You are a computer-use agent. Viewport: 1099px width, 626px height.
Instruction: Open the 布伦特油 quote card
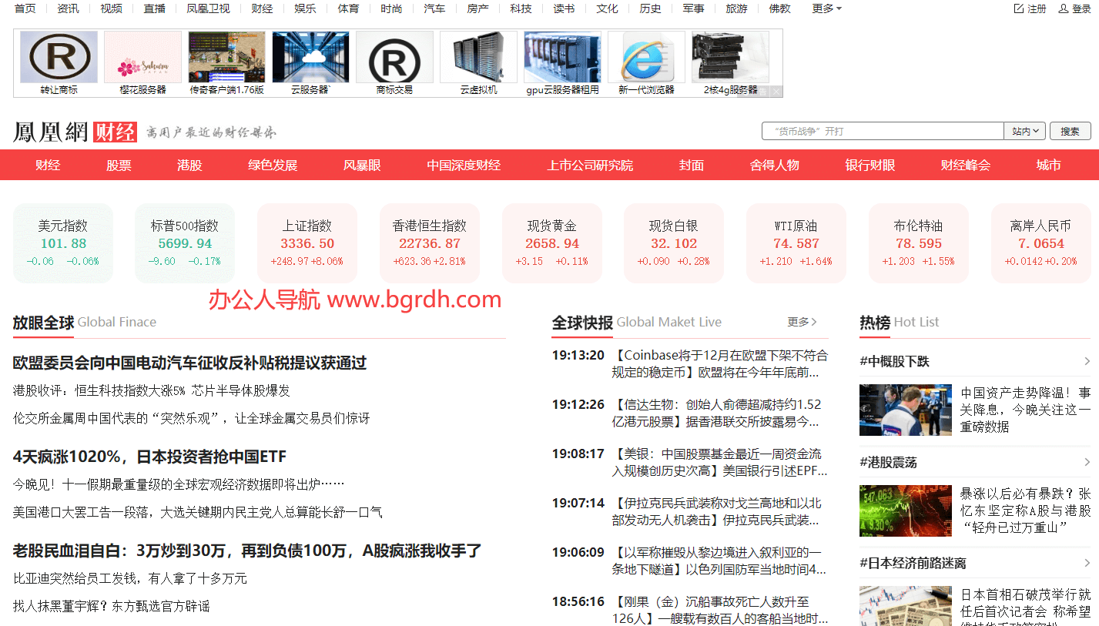click(x=919, y=243)
